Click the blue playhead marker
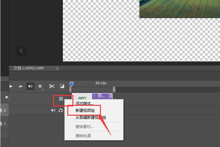Viewport: 220px width, 147px height. 71,84
